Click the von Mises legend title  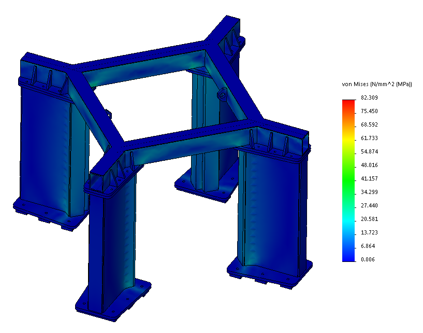377,85
